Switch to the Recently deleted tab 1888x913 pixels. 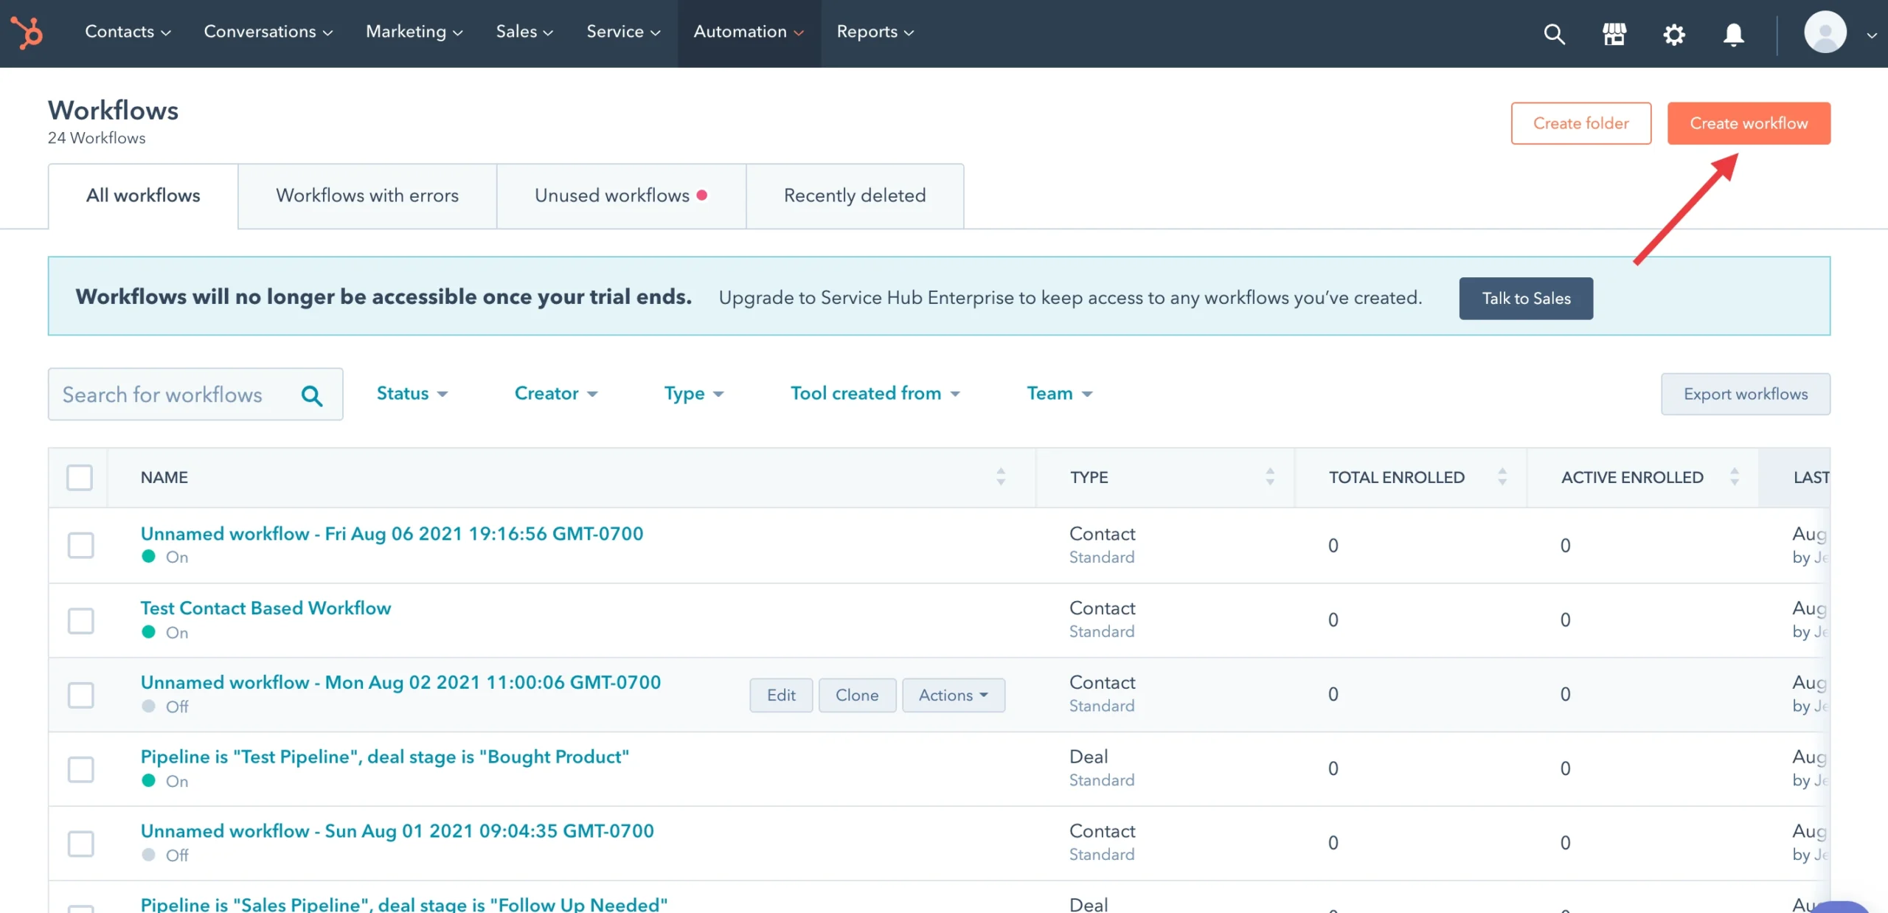(855, 195)
